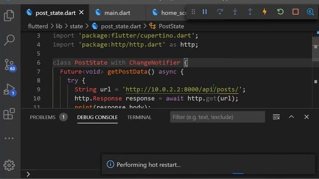Stop the debug session
Viewport: 319px width, 179px height.
(296, 12)
